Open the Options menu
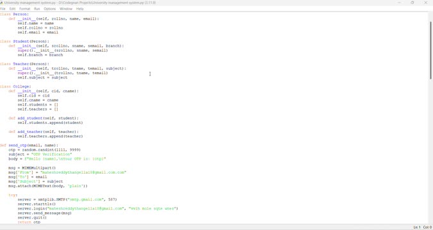Viewport: 433px width, 230px height. (x=50, y=9)
